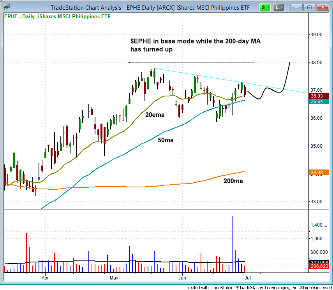Screen dimensions: 333x290
Task: Click the gray I interval button
Action: 276,7
